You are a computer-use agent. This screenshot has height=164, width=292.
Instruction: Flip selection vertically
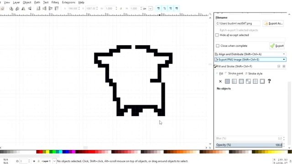pos(29,8)
